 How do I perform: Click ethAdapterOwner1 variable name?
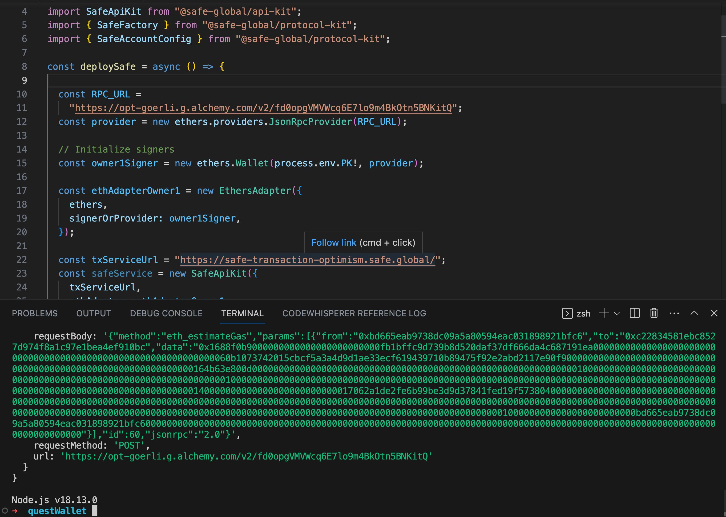[136, 191]
